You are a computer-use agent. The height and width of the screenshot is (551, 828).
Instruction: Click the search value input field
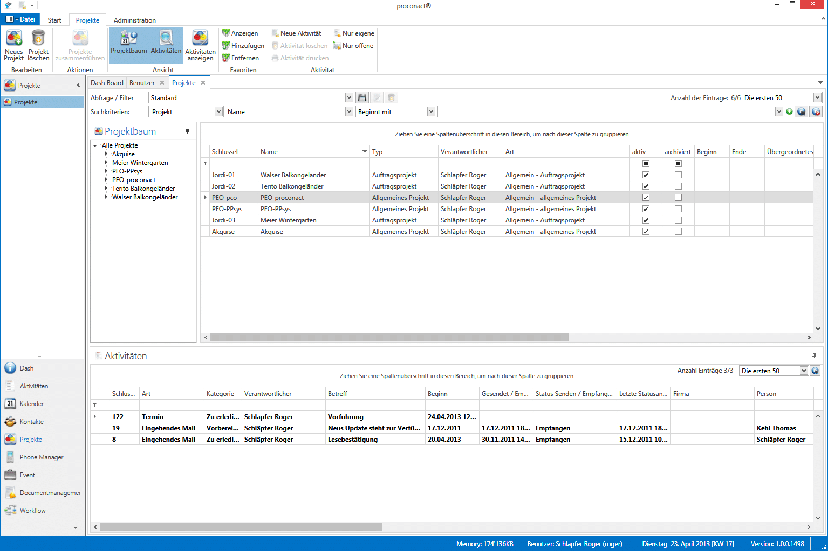606,111
